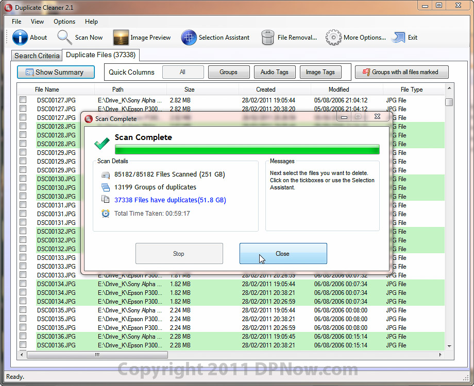474x386 pixels.
Task: Start a scan with Scan Now magnifier
Action: [x=65, y=38]
